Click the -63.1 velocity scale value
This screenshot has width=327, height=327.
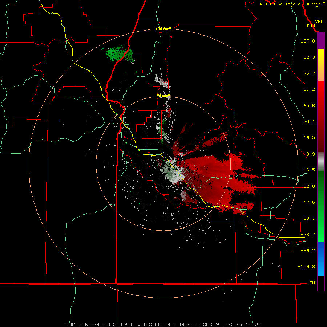(308, 218)
